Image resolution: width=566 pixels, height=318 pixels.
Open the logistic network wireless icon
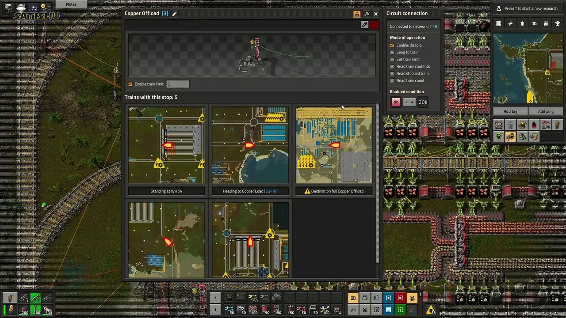point(367,14)
